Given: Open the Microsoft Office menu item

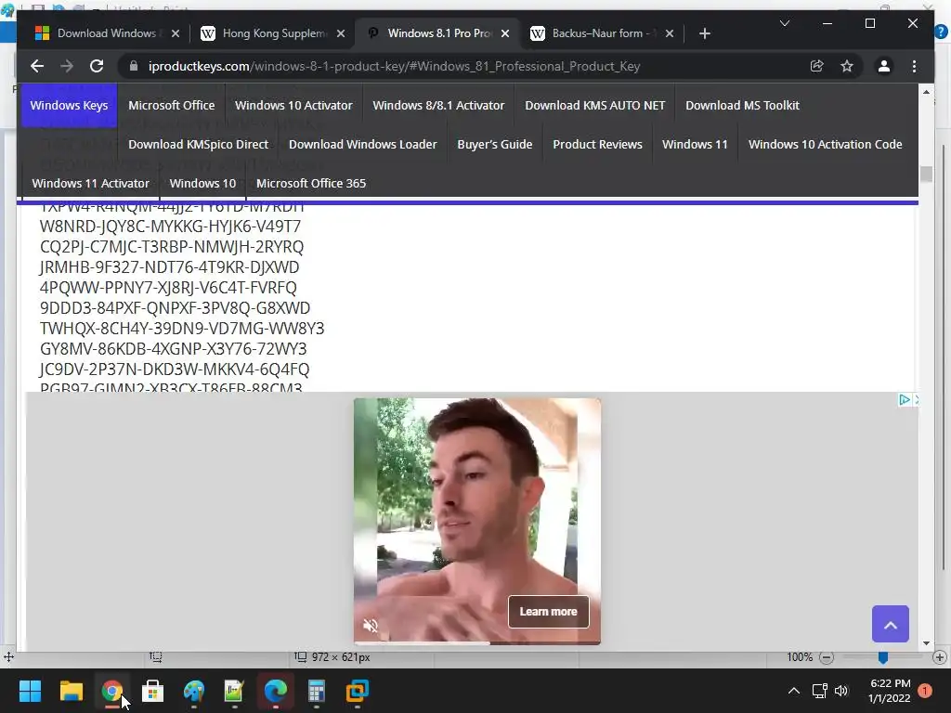Looking at the screenshot, I should click(x=172, y=106).
